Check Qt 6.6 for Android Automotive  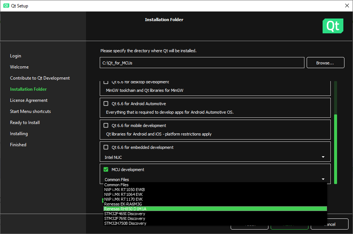coord(106,104)
